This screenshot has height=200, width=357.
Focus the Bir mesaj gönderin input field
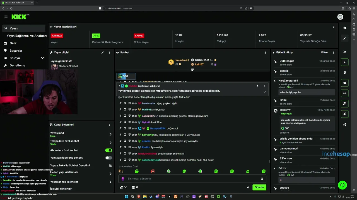click(x=192, y=179)
